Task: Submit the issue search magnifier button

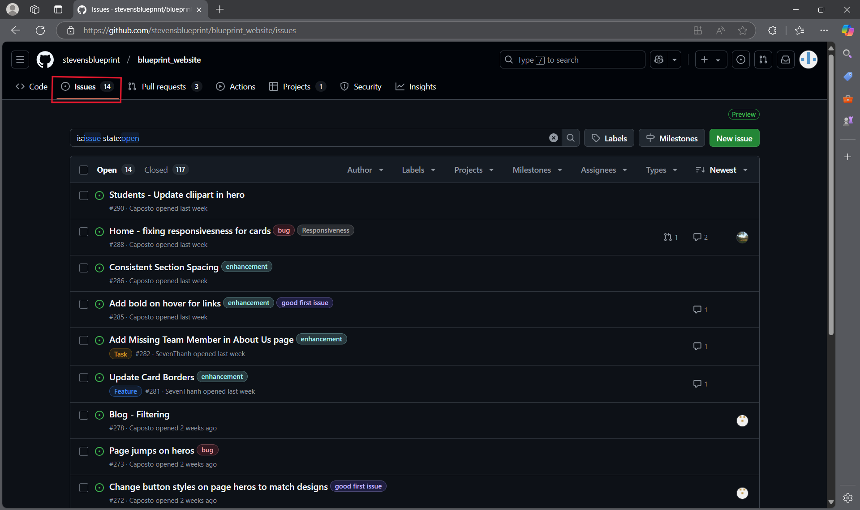Action: [571, 138]
